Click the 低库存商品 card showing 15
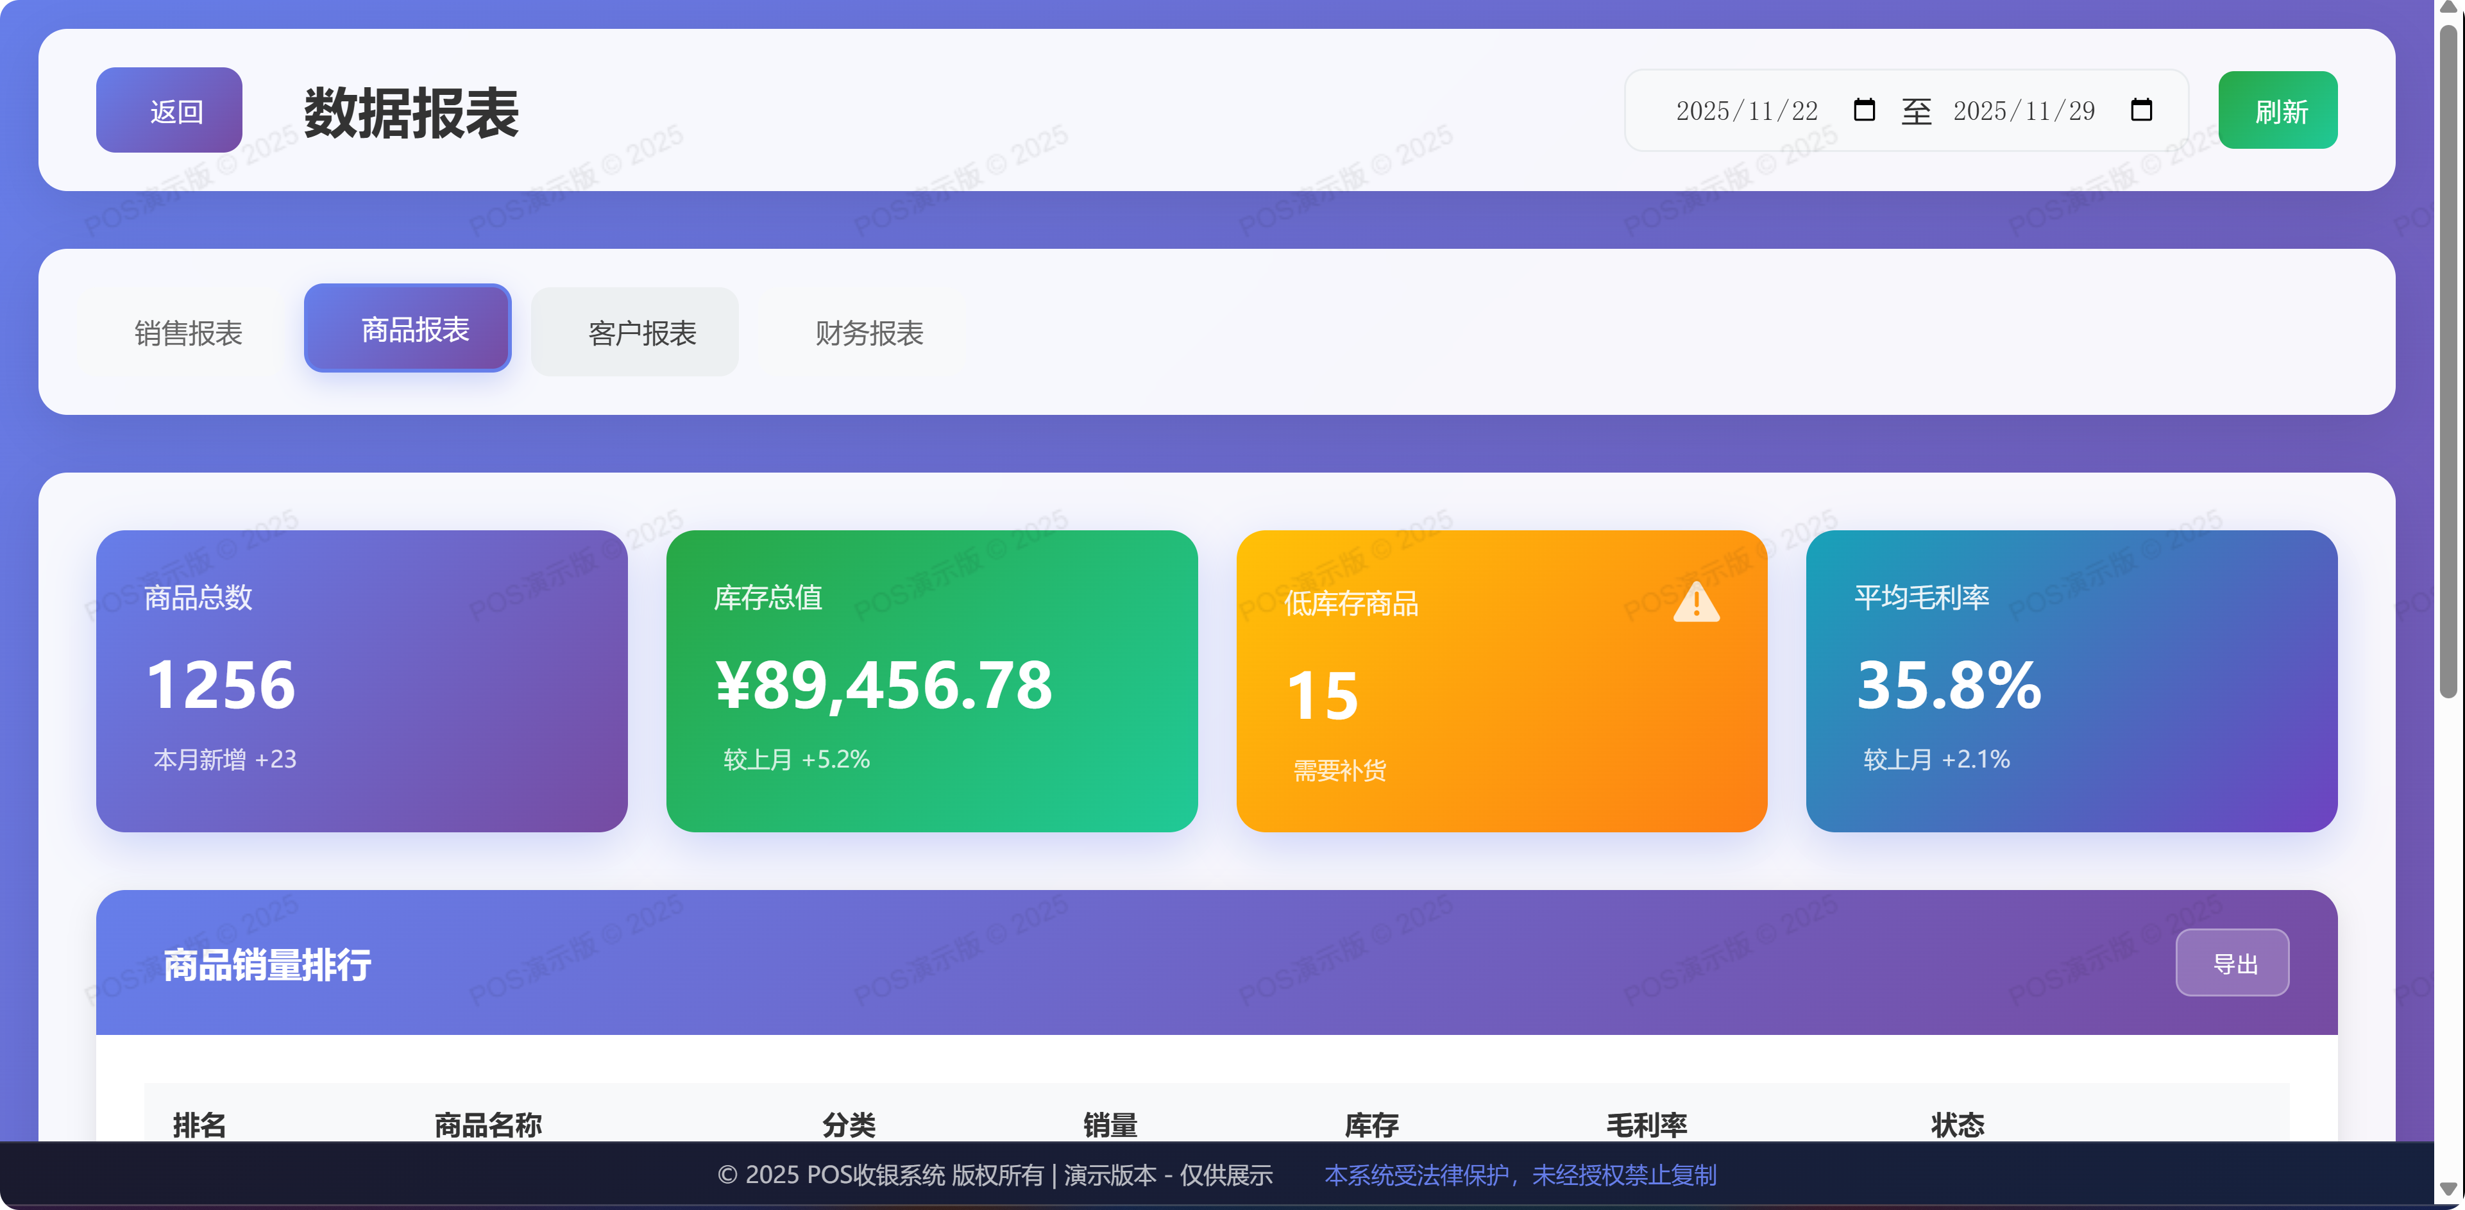This screenshot has width=2465, height=1210. coord(1502,679)
